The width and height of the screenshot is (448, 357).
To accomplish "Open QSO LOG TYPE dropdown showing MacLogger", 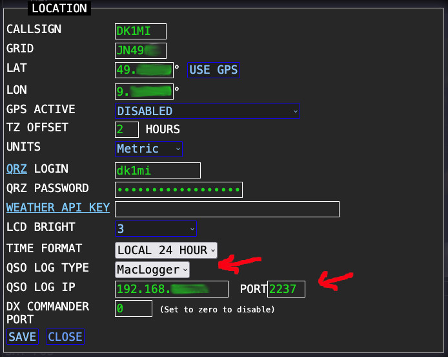I will click(x=152, y=269).
